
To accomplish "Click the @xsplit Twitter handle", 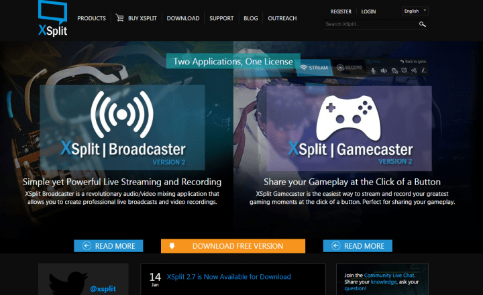I will click(x=103, y=289).
